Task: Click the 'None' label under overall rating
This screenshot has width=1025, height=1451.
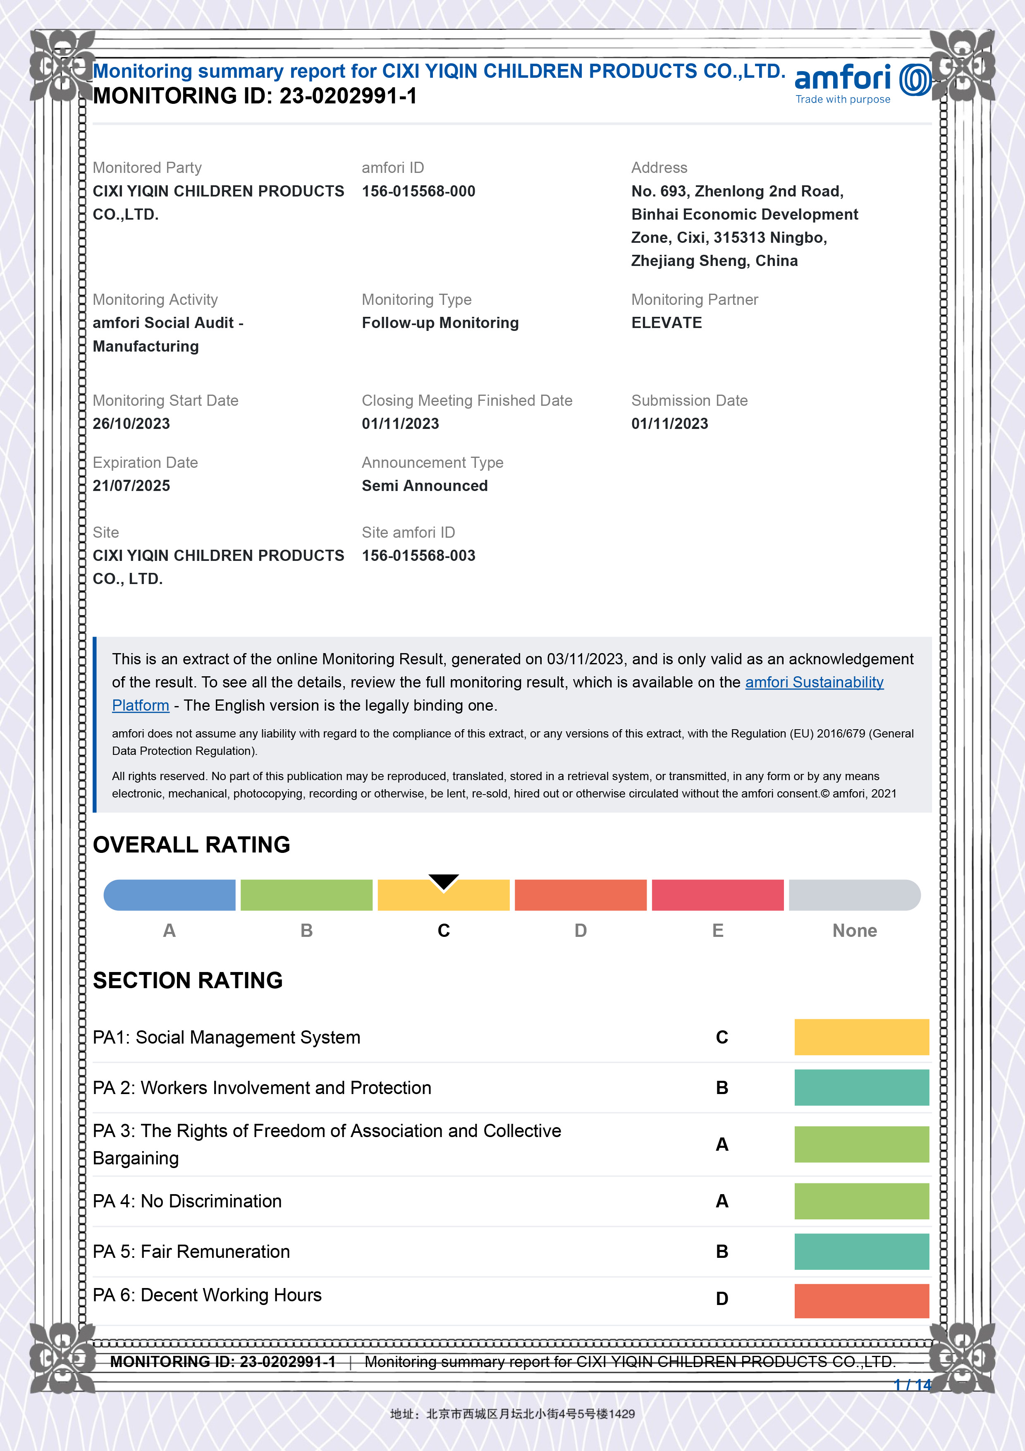Action: [x=855, y=930]
